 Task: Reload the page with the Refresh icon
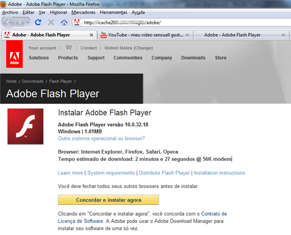(x=38, y=22)
